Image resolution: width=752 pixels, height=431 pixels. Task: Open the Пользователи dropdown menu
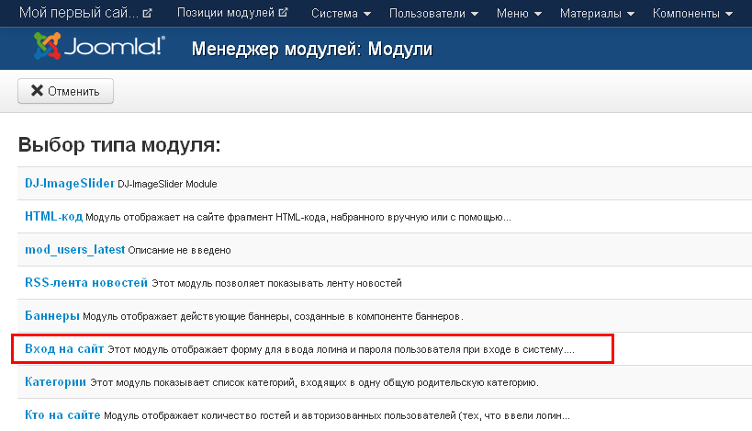point(433,14)
